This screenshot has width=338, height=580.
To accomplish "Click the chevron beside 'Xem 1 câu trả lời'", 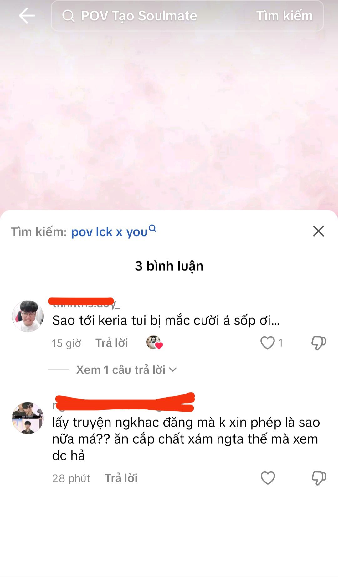I will pyautogui.click(x=173, y=370).
